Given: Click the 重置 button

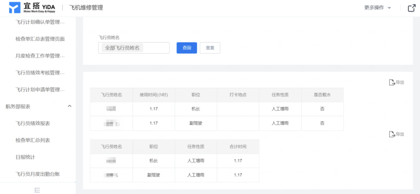Looking at the screenshot, I should click(210, 48).
